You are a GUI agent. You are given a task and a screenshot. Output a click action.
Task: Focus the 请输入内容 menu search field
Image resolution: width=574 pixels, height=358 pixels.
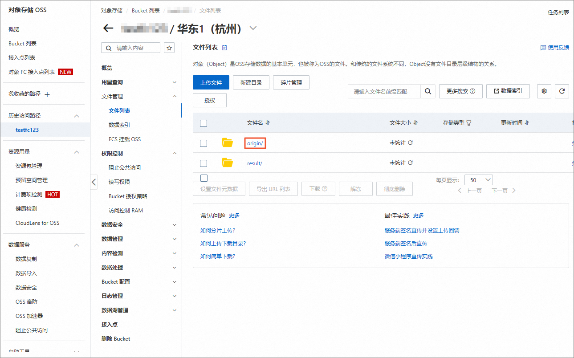[x=131, y=48]
